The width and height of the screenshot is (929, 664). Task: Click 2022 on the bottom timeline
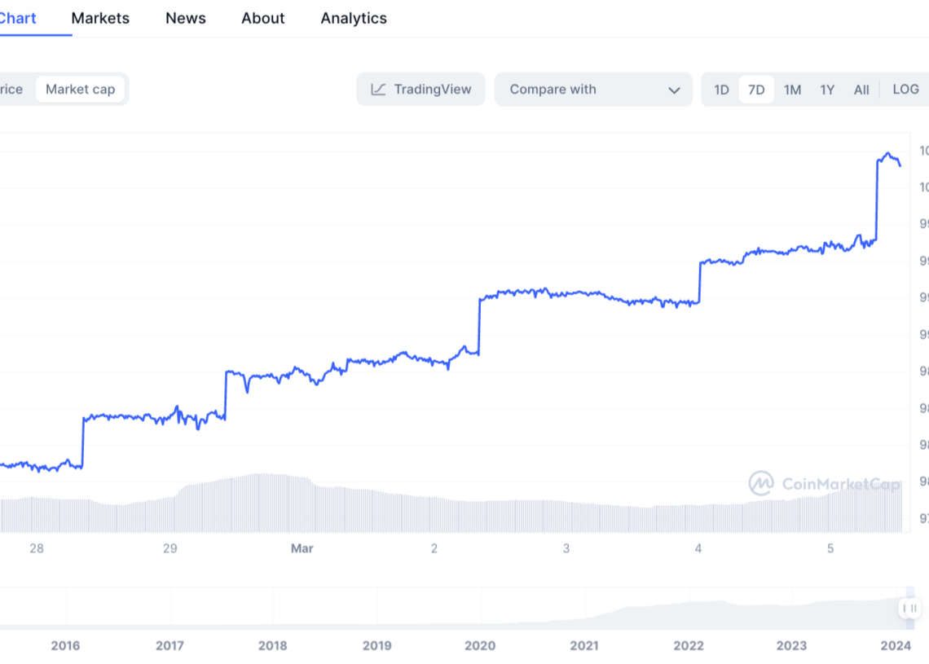(x=688, y=646)
